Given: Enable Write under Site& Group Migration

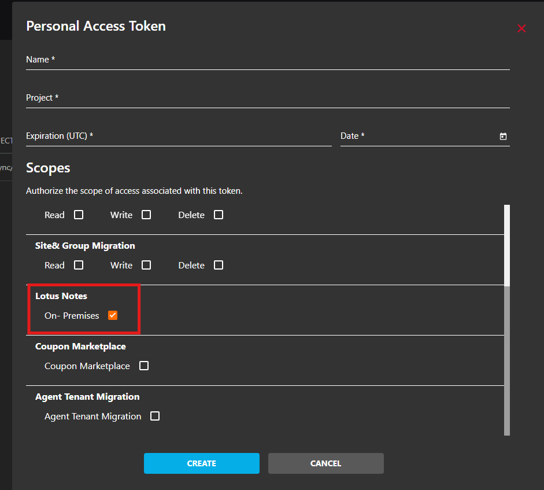Looking at the screenshot, I should tap(146, 265).
